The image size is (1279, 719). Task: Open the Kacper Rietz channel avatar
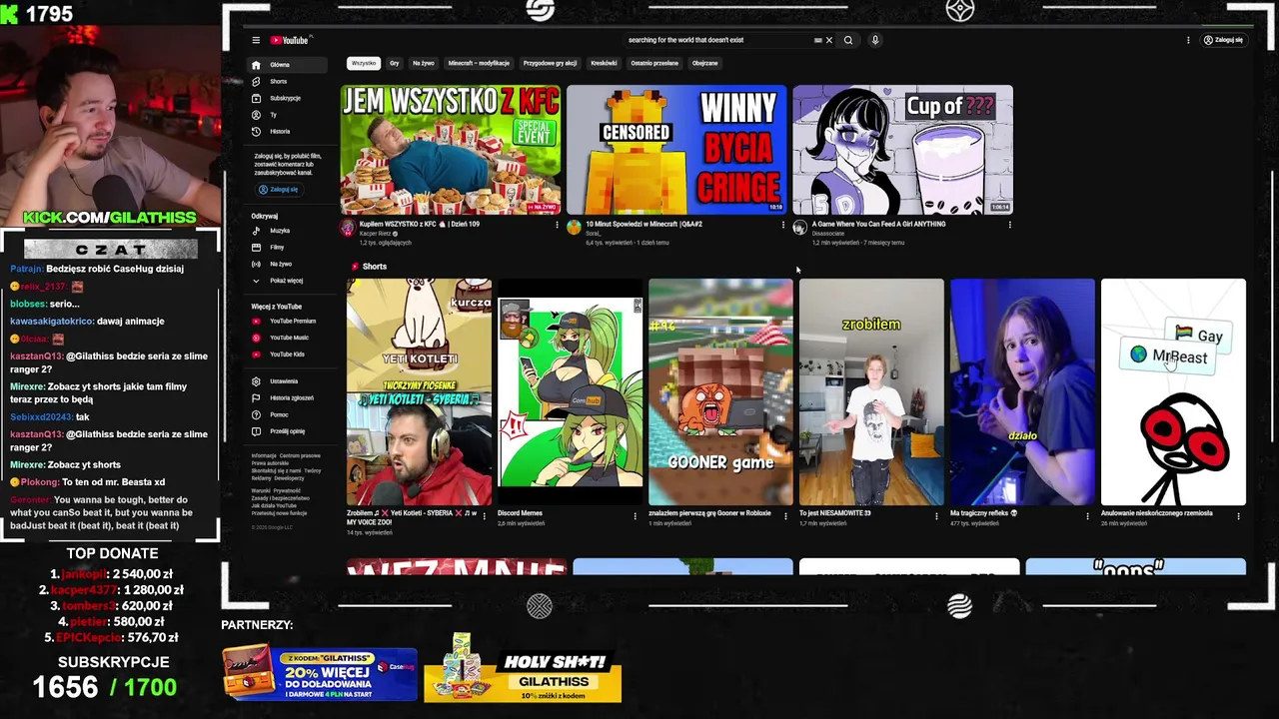348,228
